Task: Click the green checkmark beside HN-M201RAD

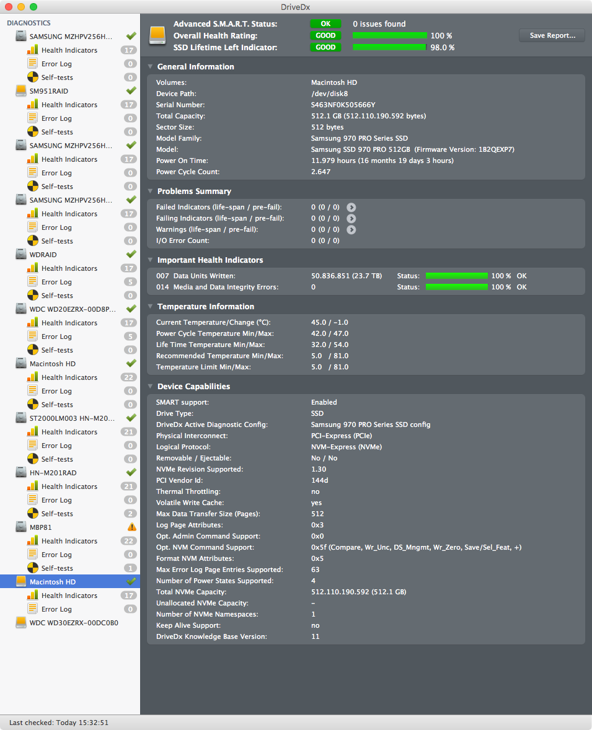Action: point(131,472)
